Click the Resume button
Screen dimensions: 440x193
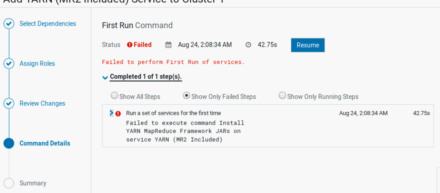pos(308,45)
